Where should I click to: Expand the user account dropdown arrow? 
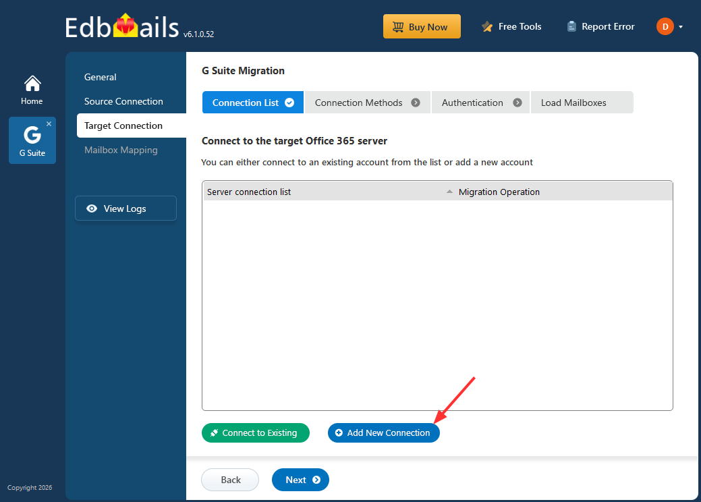(681, 27)
